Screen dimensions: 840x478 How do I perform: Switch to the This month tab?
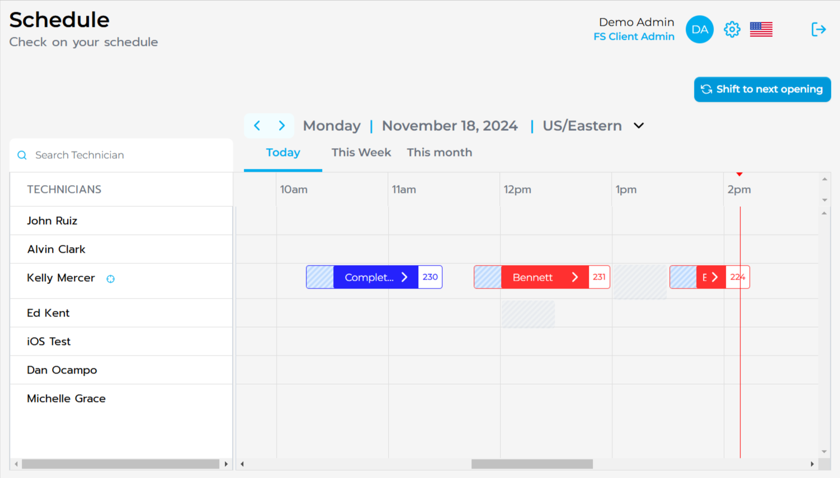(x=440, y=153)
